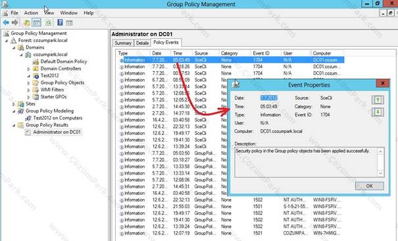Click the Show/Hide Action Pane toolbar icon
The width and height of the screenshot is (398, 241).
(69, 23)
